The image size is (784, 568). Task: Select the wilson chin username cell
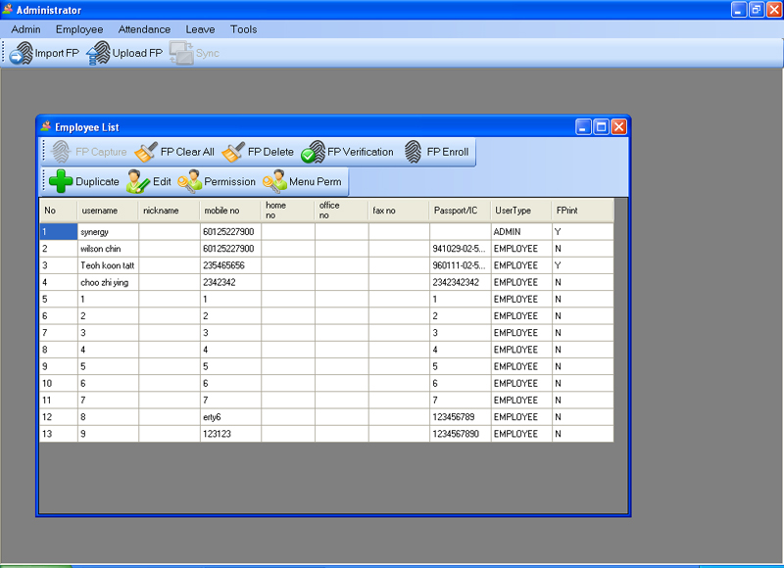pos(108,249)
